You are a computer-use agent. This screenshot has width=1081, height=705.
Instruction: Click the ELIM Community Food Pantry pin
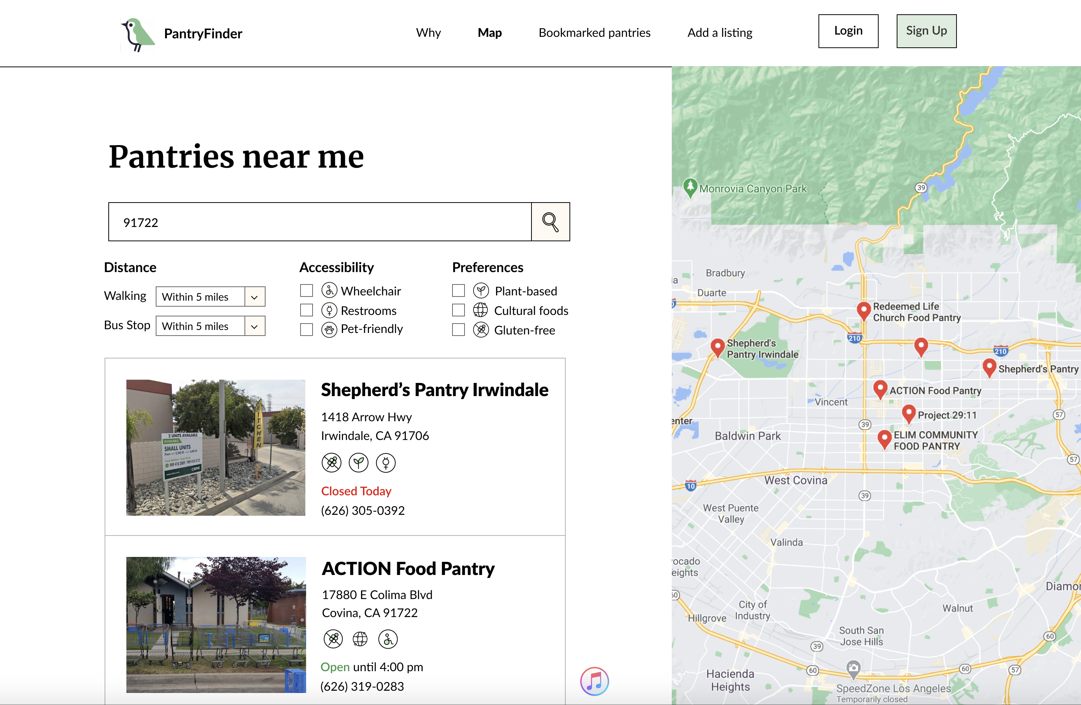pos(884,438)
